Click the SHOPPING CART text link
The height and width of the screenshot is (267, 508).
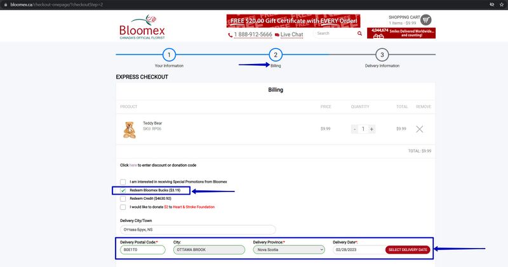click(x=404, y=17)
